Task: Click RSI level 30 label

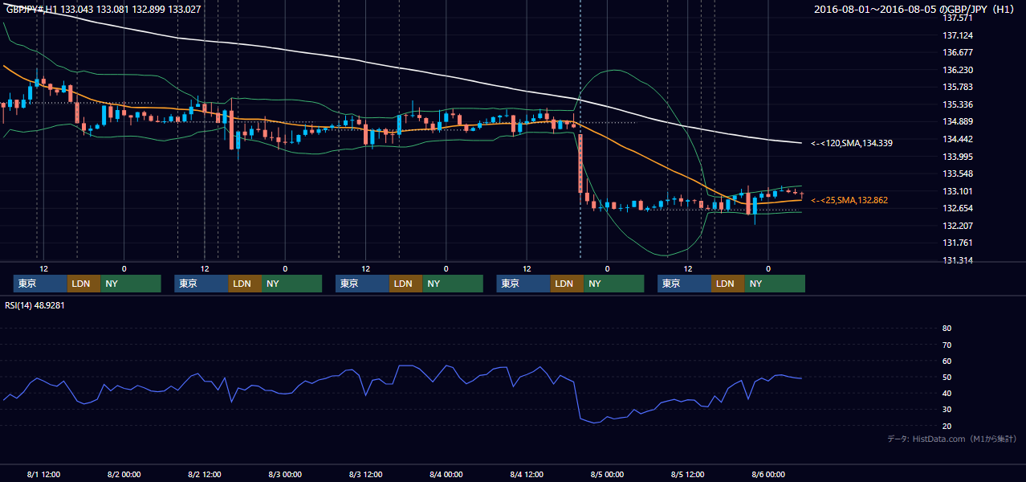Action: pyautogui.click(x=947, y=410)
